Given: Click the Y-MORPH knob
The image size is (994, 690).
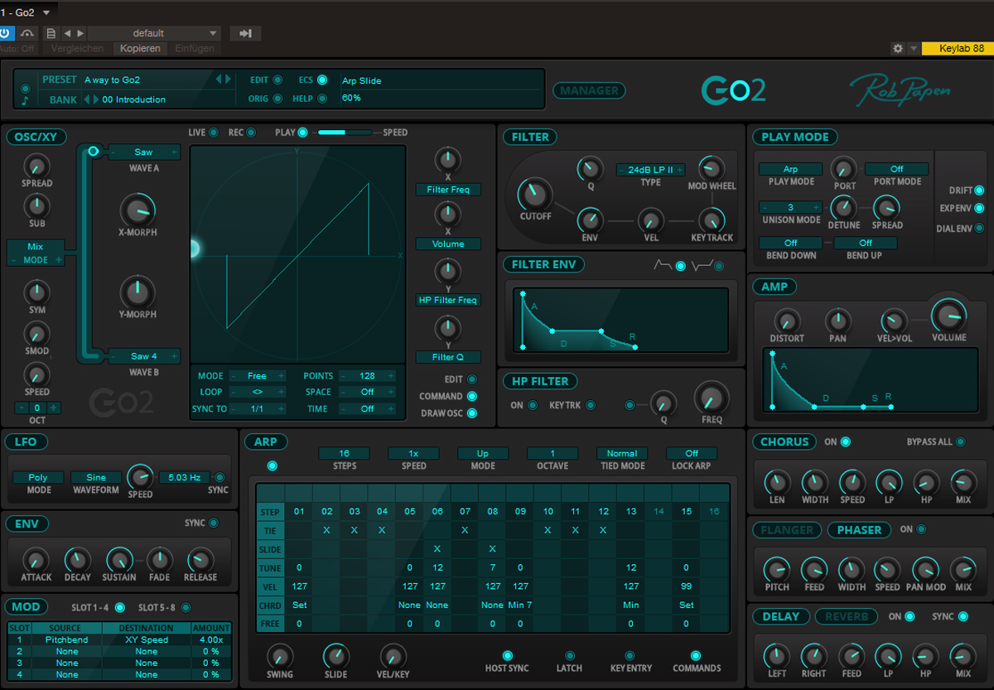Looking at the screenshot, I should tap(138, 292).
